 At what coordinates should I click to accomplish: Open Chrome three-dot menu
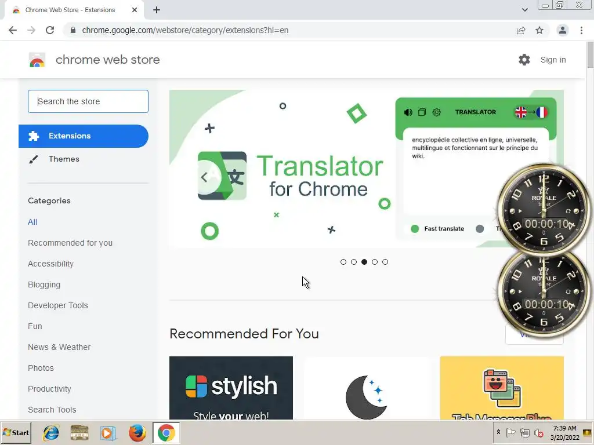coord(581,30)
